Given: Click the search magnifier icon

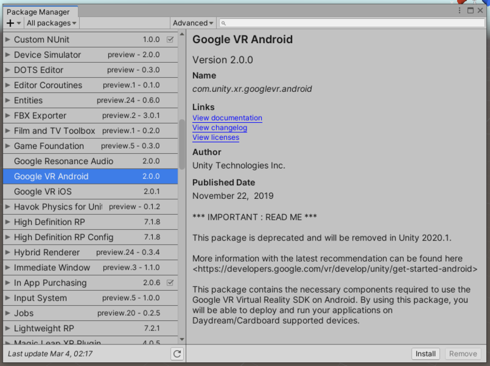Looking at the screenshot, I should click(223, 23).
